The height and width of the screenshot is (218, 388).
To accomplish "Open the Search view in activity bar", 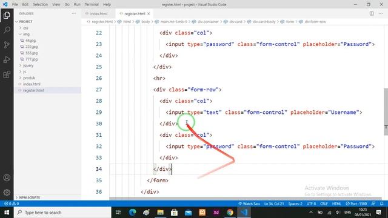I will [7, 30].
